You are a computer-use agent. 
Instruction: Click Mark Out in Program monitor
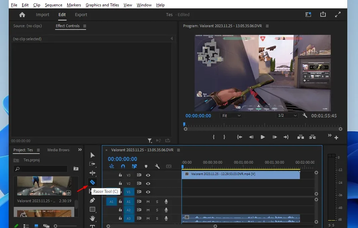point(224,137)
